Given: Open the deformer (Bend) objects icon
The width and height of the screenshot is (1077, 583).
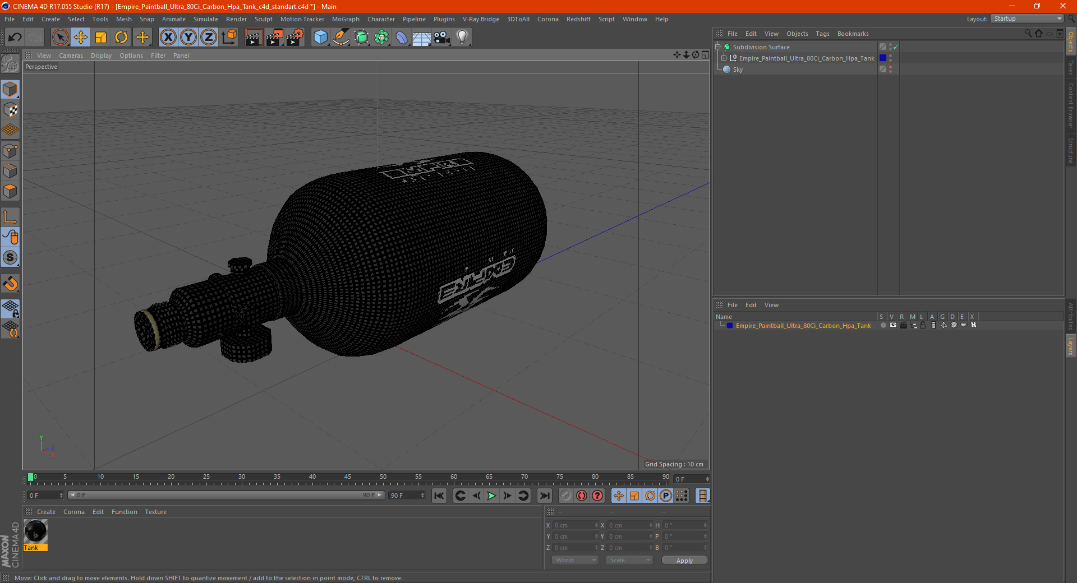Looking at the screenshot, I should 402,38.
